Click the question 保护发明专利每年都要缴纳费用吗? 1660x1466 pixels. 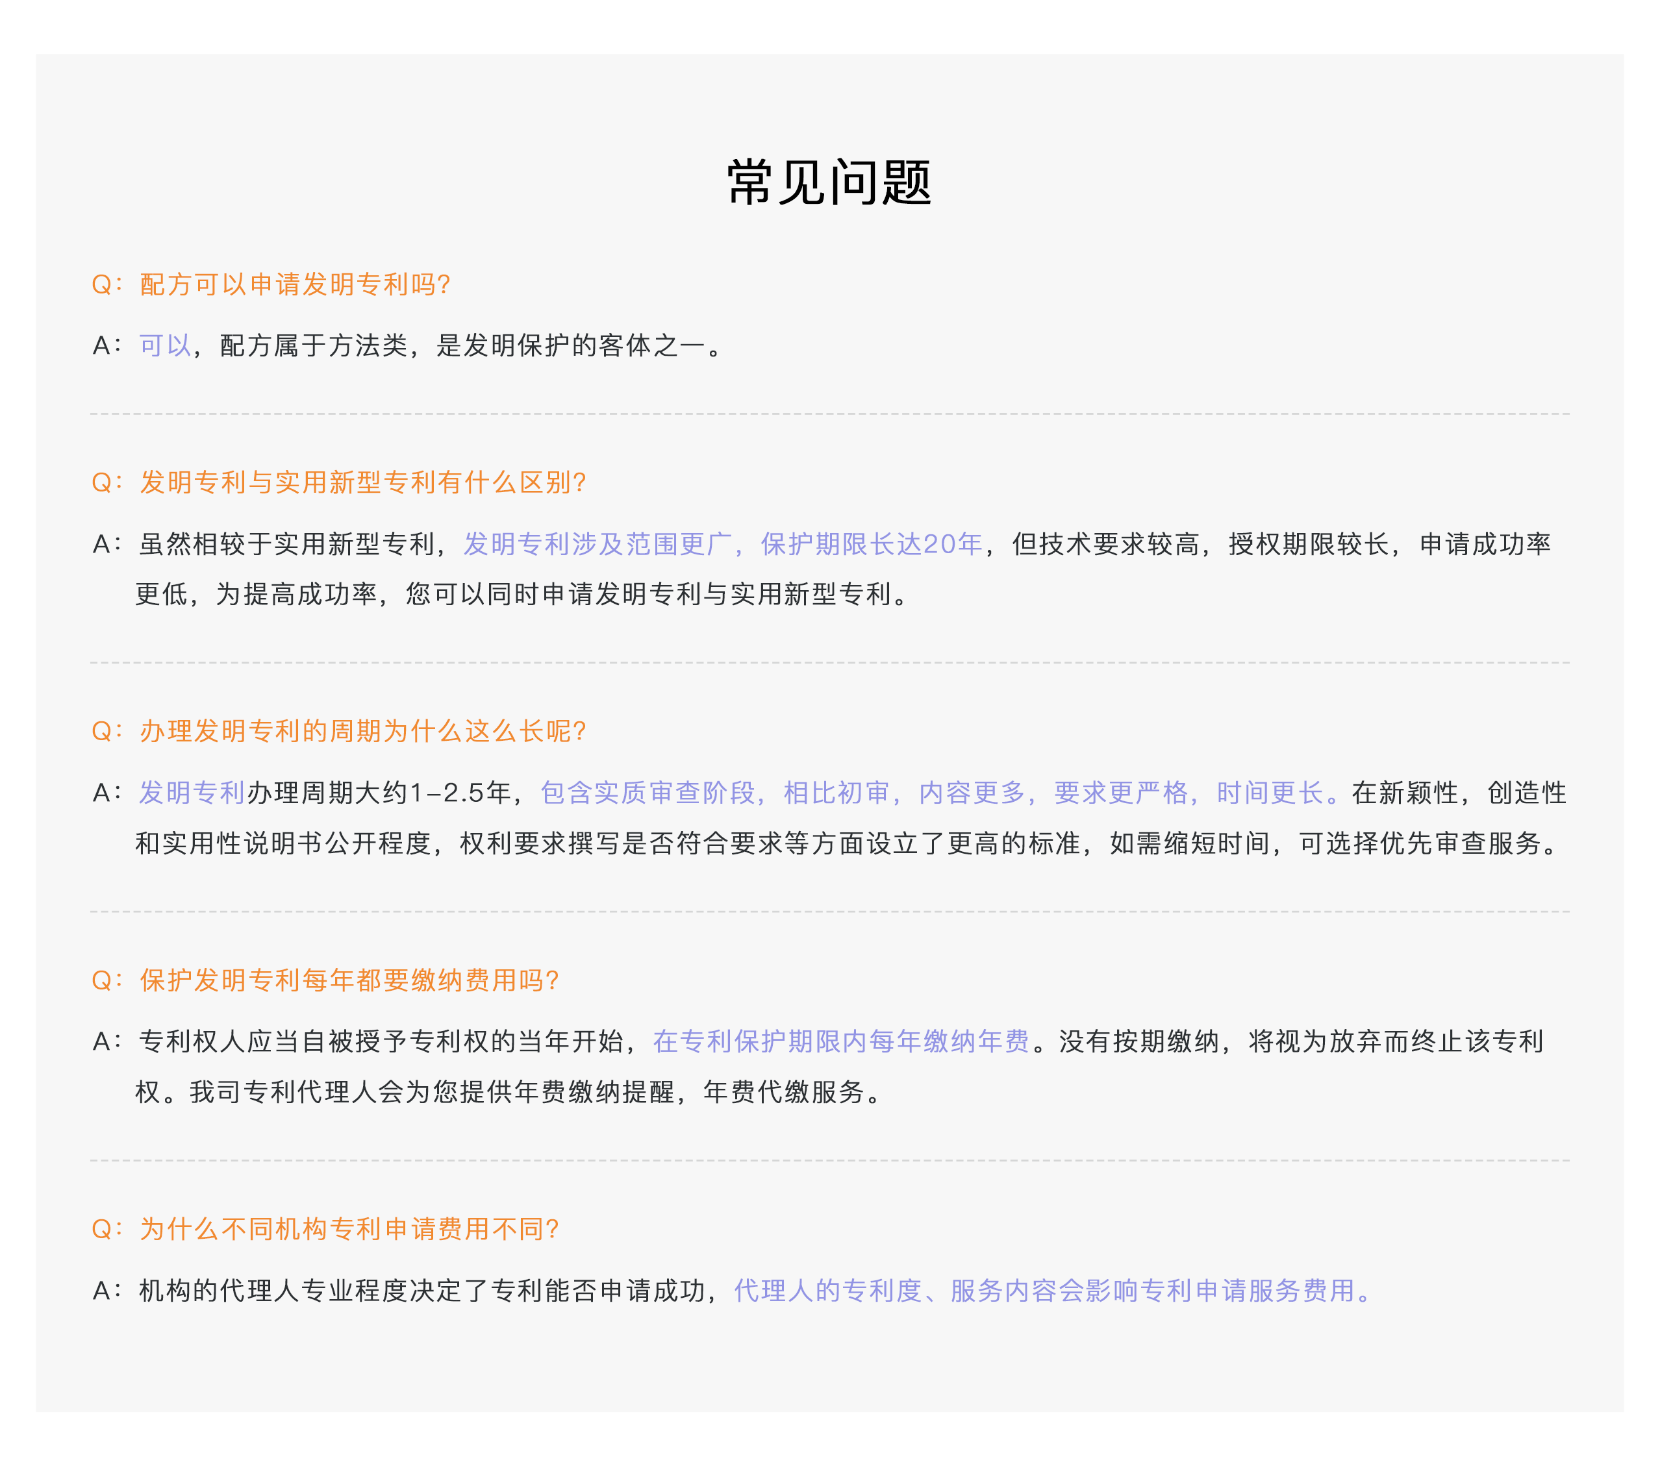(349, 980)
